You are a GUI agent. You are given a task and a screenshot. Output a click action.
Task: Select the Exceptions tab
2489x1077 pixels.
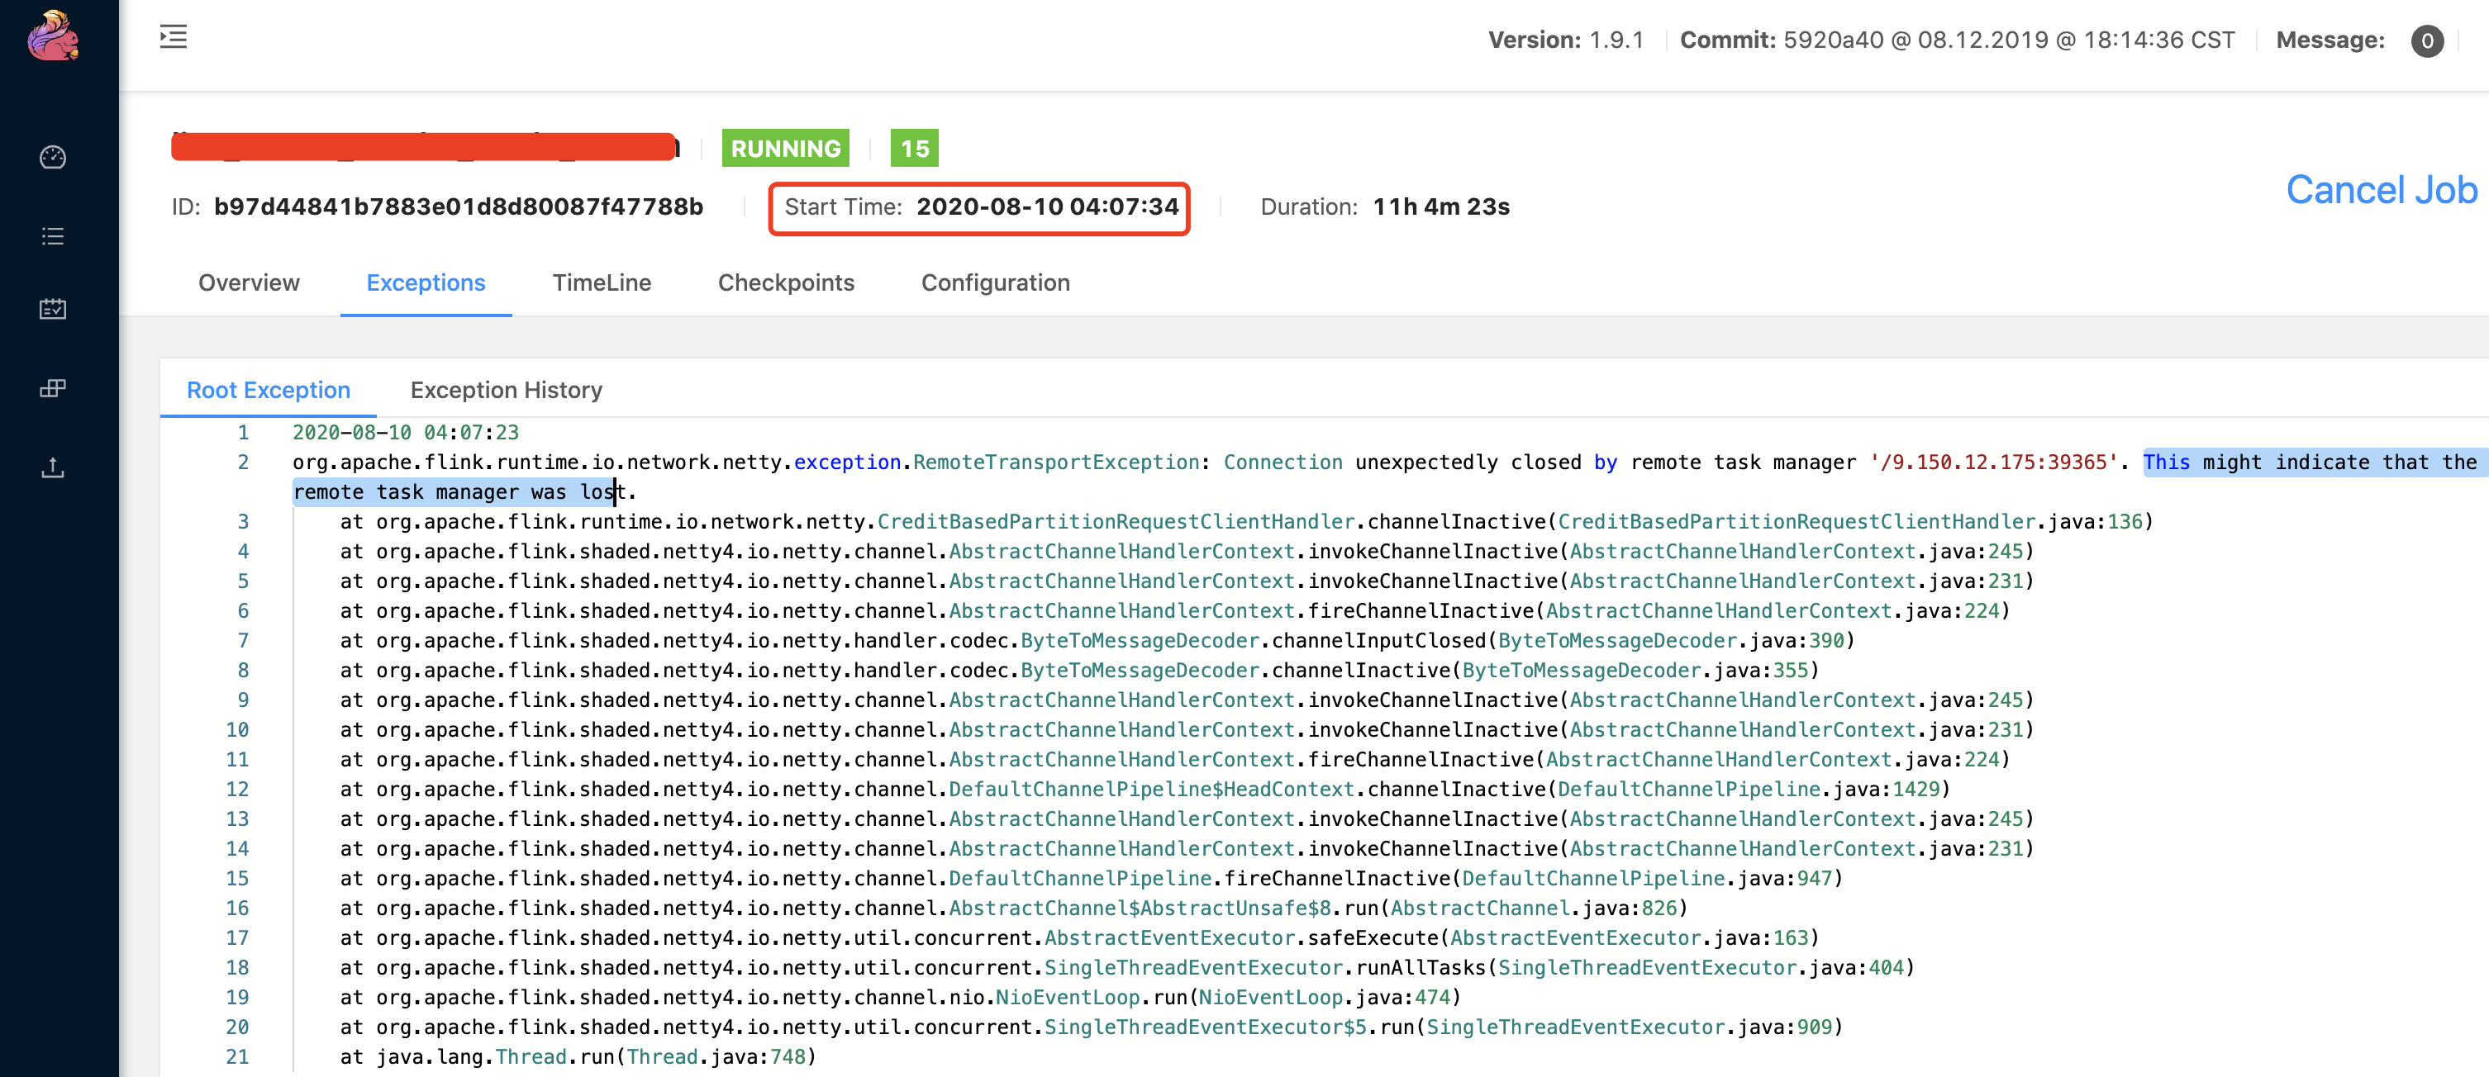(x=426, y=283)
